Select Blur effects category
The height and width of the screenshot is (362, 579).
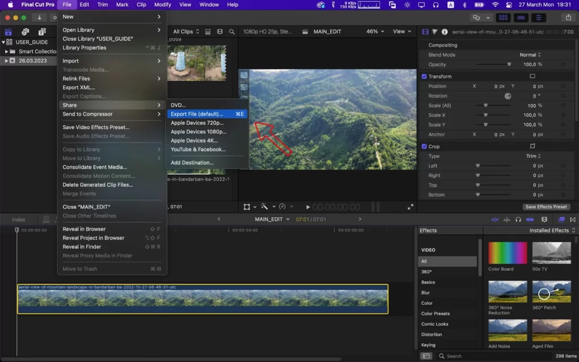coord(447,292)
